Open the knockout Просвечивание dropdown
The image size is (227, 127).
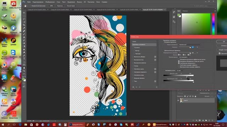pos(184,57)
